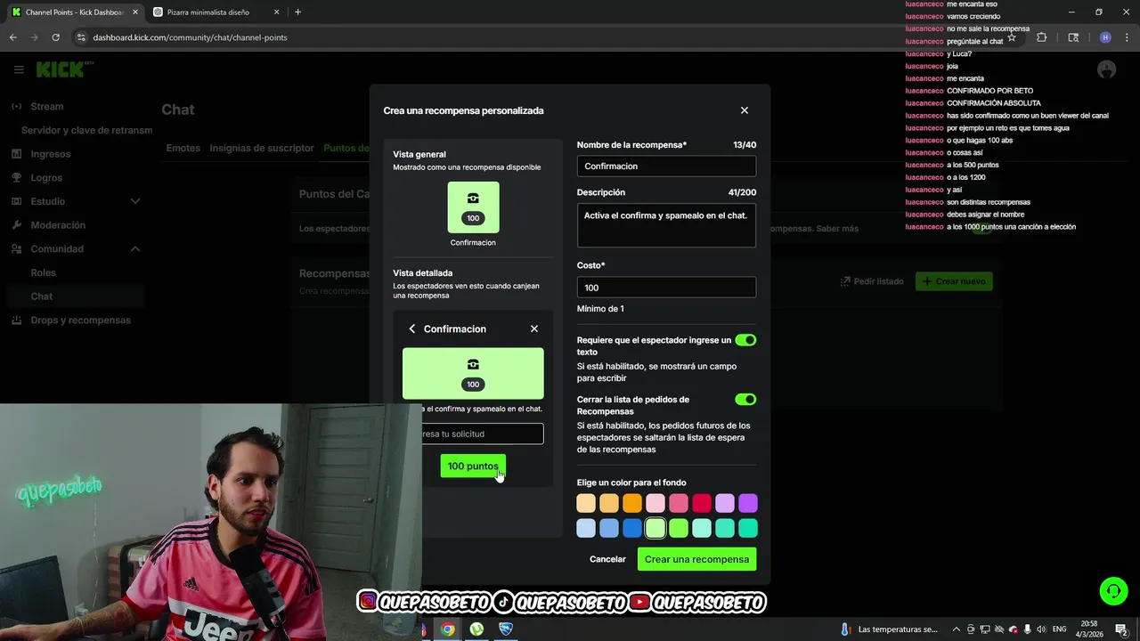Viewport: 1140px width, 641px height.
Task: Click the Costo input field
Action: (x=666, y=288)
